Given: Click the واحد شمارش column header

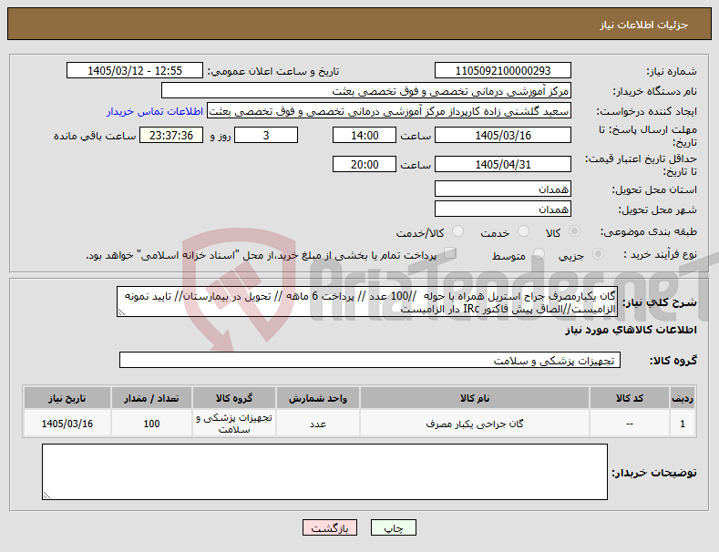Looking at the screenshot, I should (318, 398).
